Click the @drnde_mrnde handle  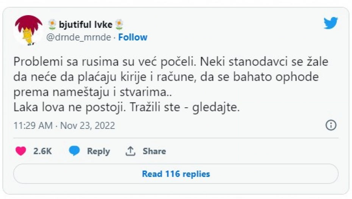79,37
